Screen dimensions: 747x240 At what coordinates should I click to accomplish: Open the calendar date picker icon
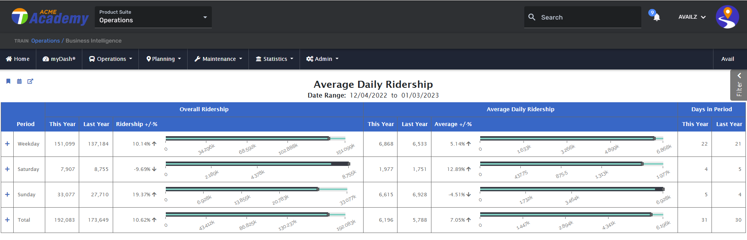click(19, 81)
